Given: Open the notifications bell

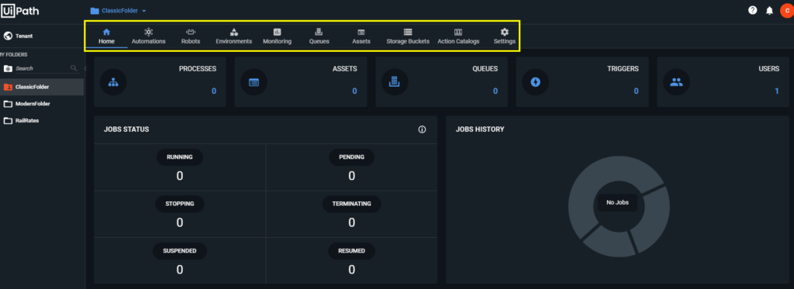Looking at the screenshot, I should point(769,10).
